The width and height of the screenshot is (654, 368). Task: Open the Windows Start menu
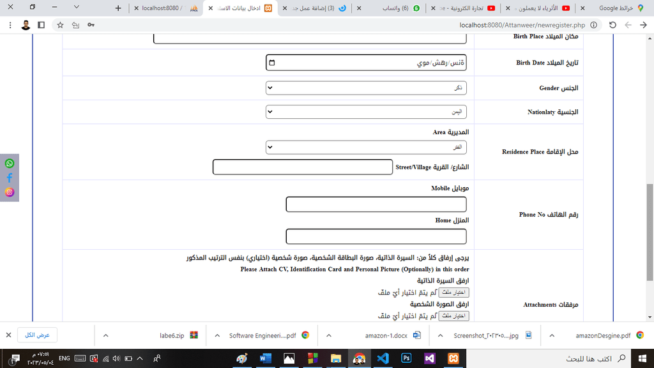tap(643, 358)
